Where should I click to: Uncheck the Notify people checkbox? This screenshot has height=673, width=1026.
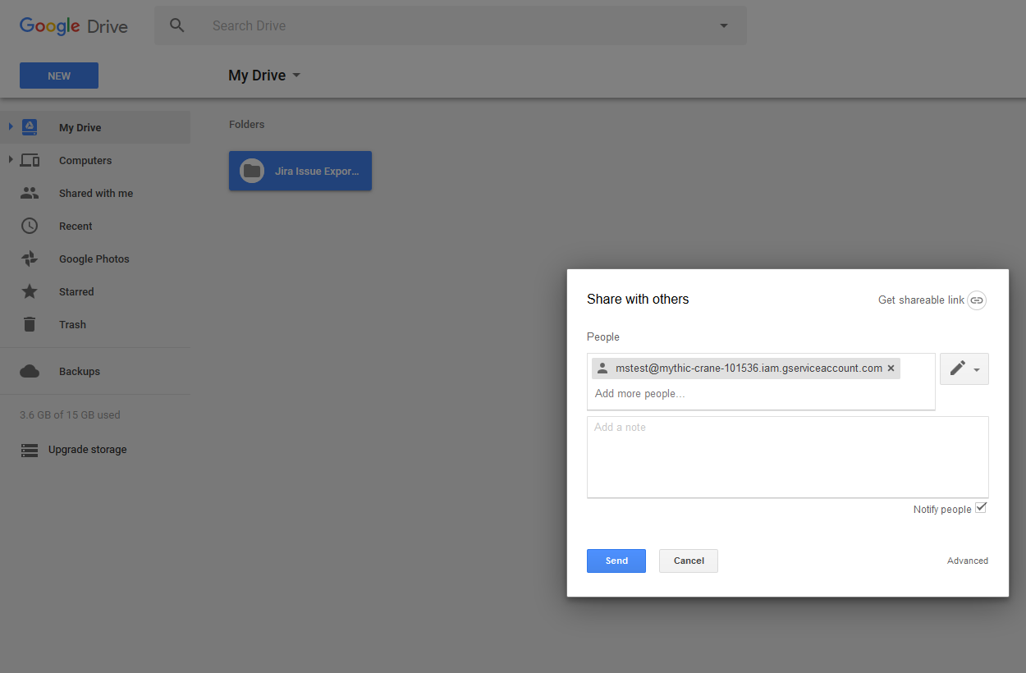[x=980, y=509]
